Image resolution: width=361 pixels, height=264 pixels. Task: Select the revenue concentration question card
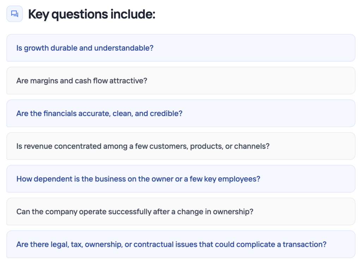[181, 146]
